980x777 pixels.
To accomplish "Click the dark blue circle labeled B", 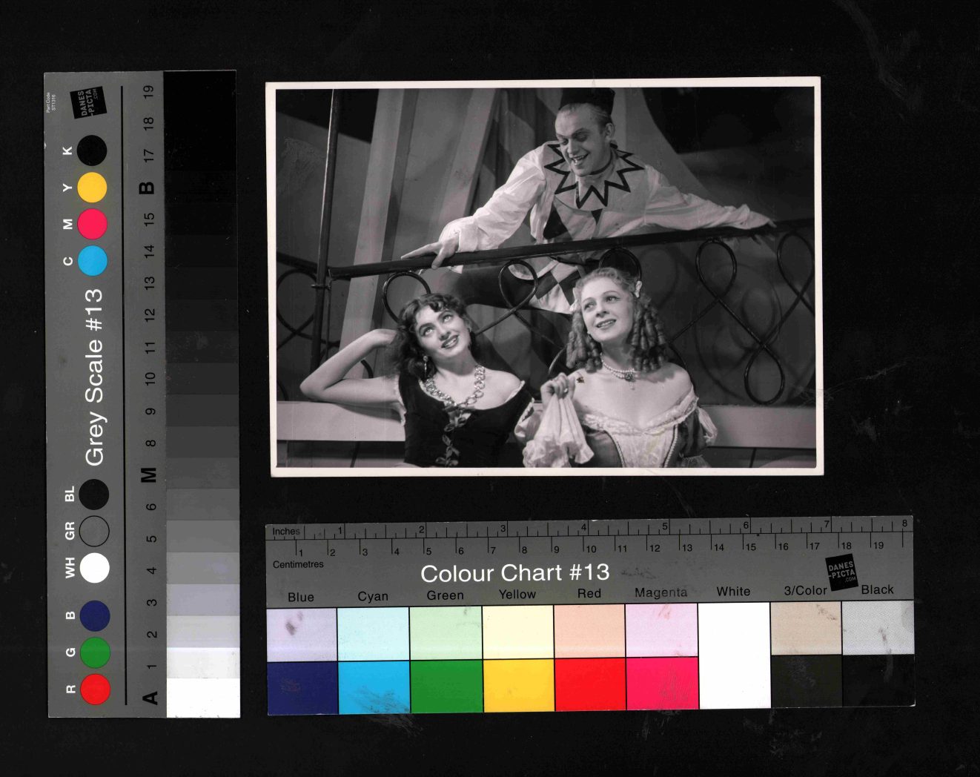I will (95, 616).
